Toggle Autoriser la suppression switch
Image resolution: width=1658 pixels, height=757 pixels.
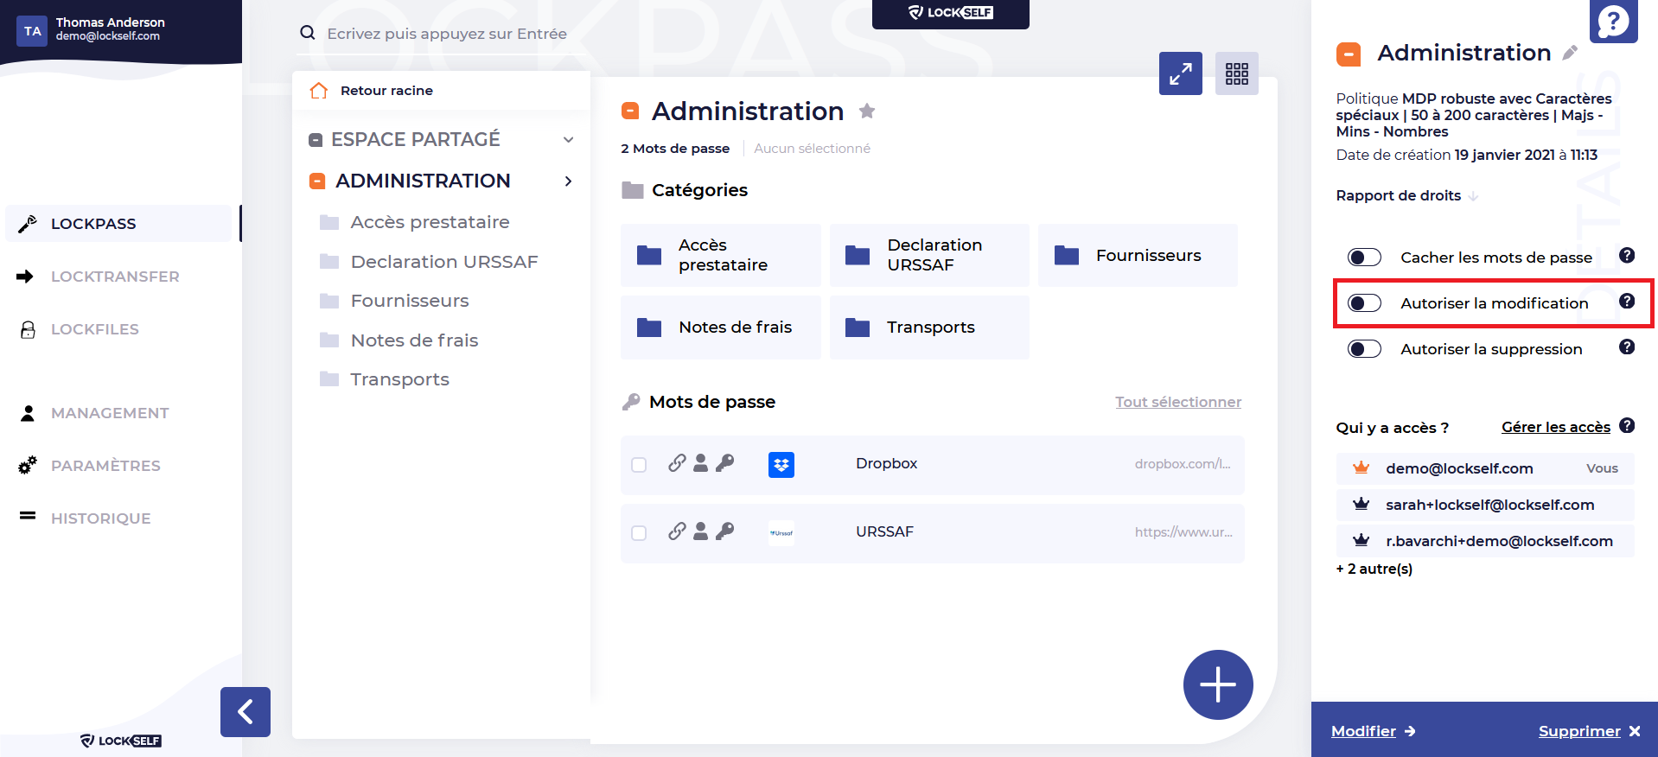pos(1364,349)
